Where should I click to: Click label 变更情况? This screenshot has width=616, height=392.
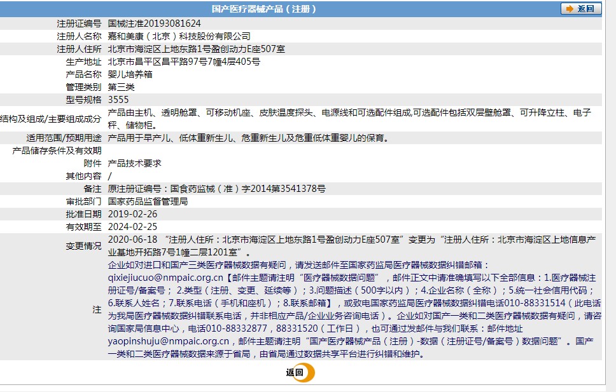pos(83,246)
